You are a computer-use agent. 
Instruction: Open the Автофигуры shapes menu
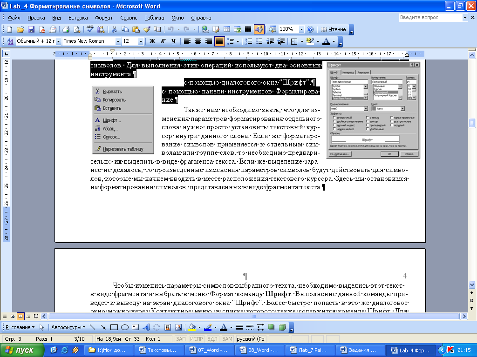pos(68,327)
